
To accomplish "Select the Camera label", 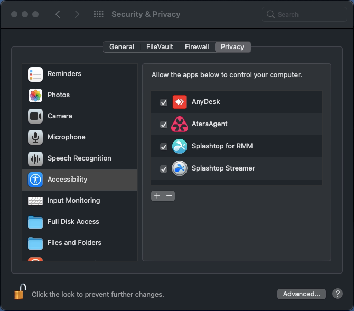I will tap(60, 116).
